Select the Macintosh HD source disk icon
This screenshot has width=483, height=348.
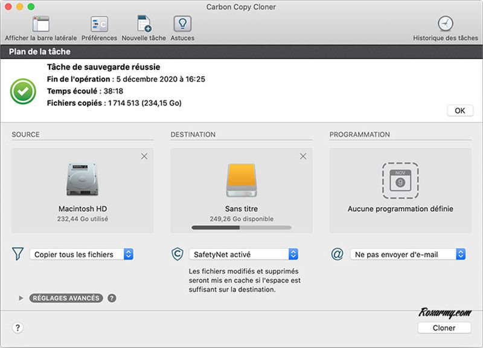click(83, 180)
